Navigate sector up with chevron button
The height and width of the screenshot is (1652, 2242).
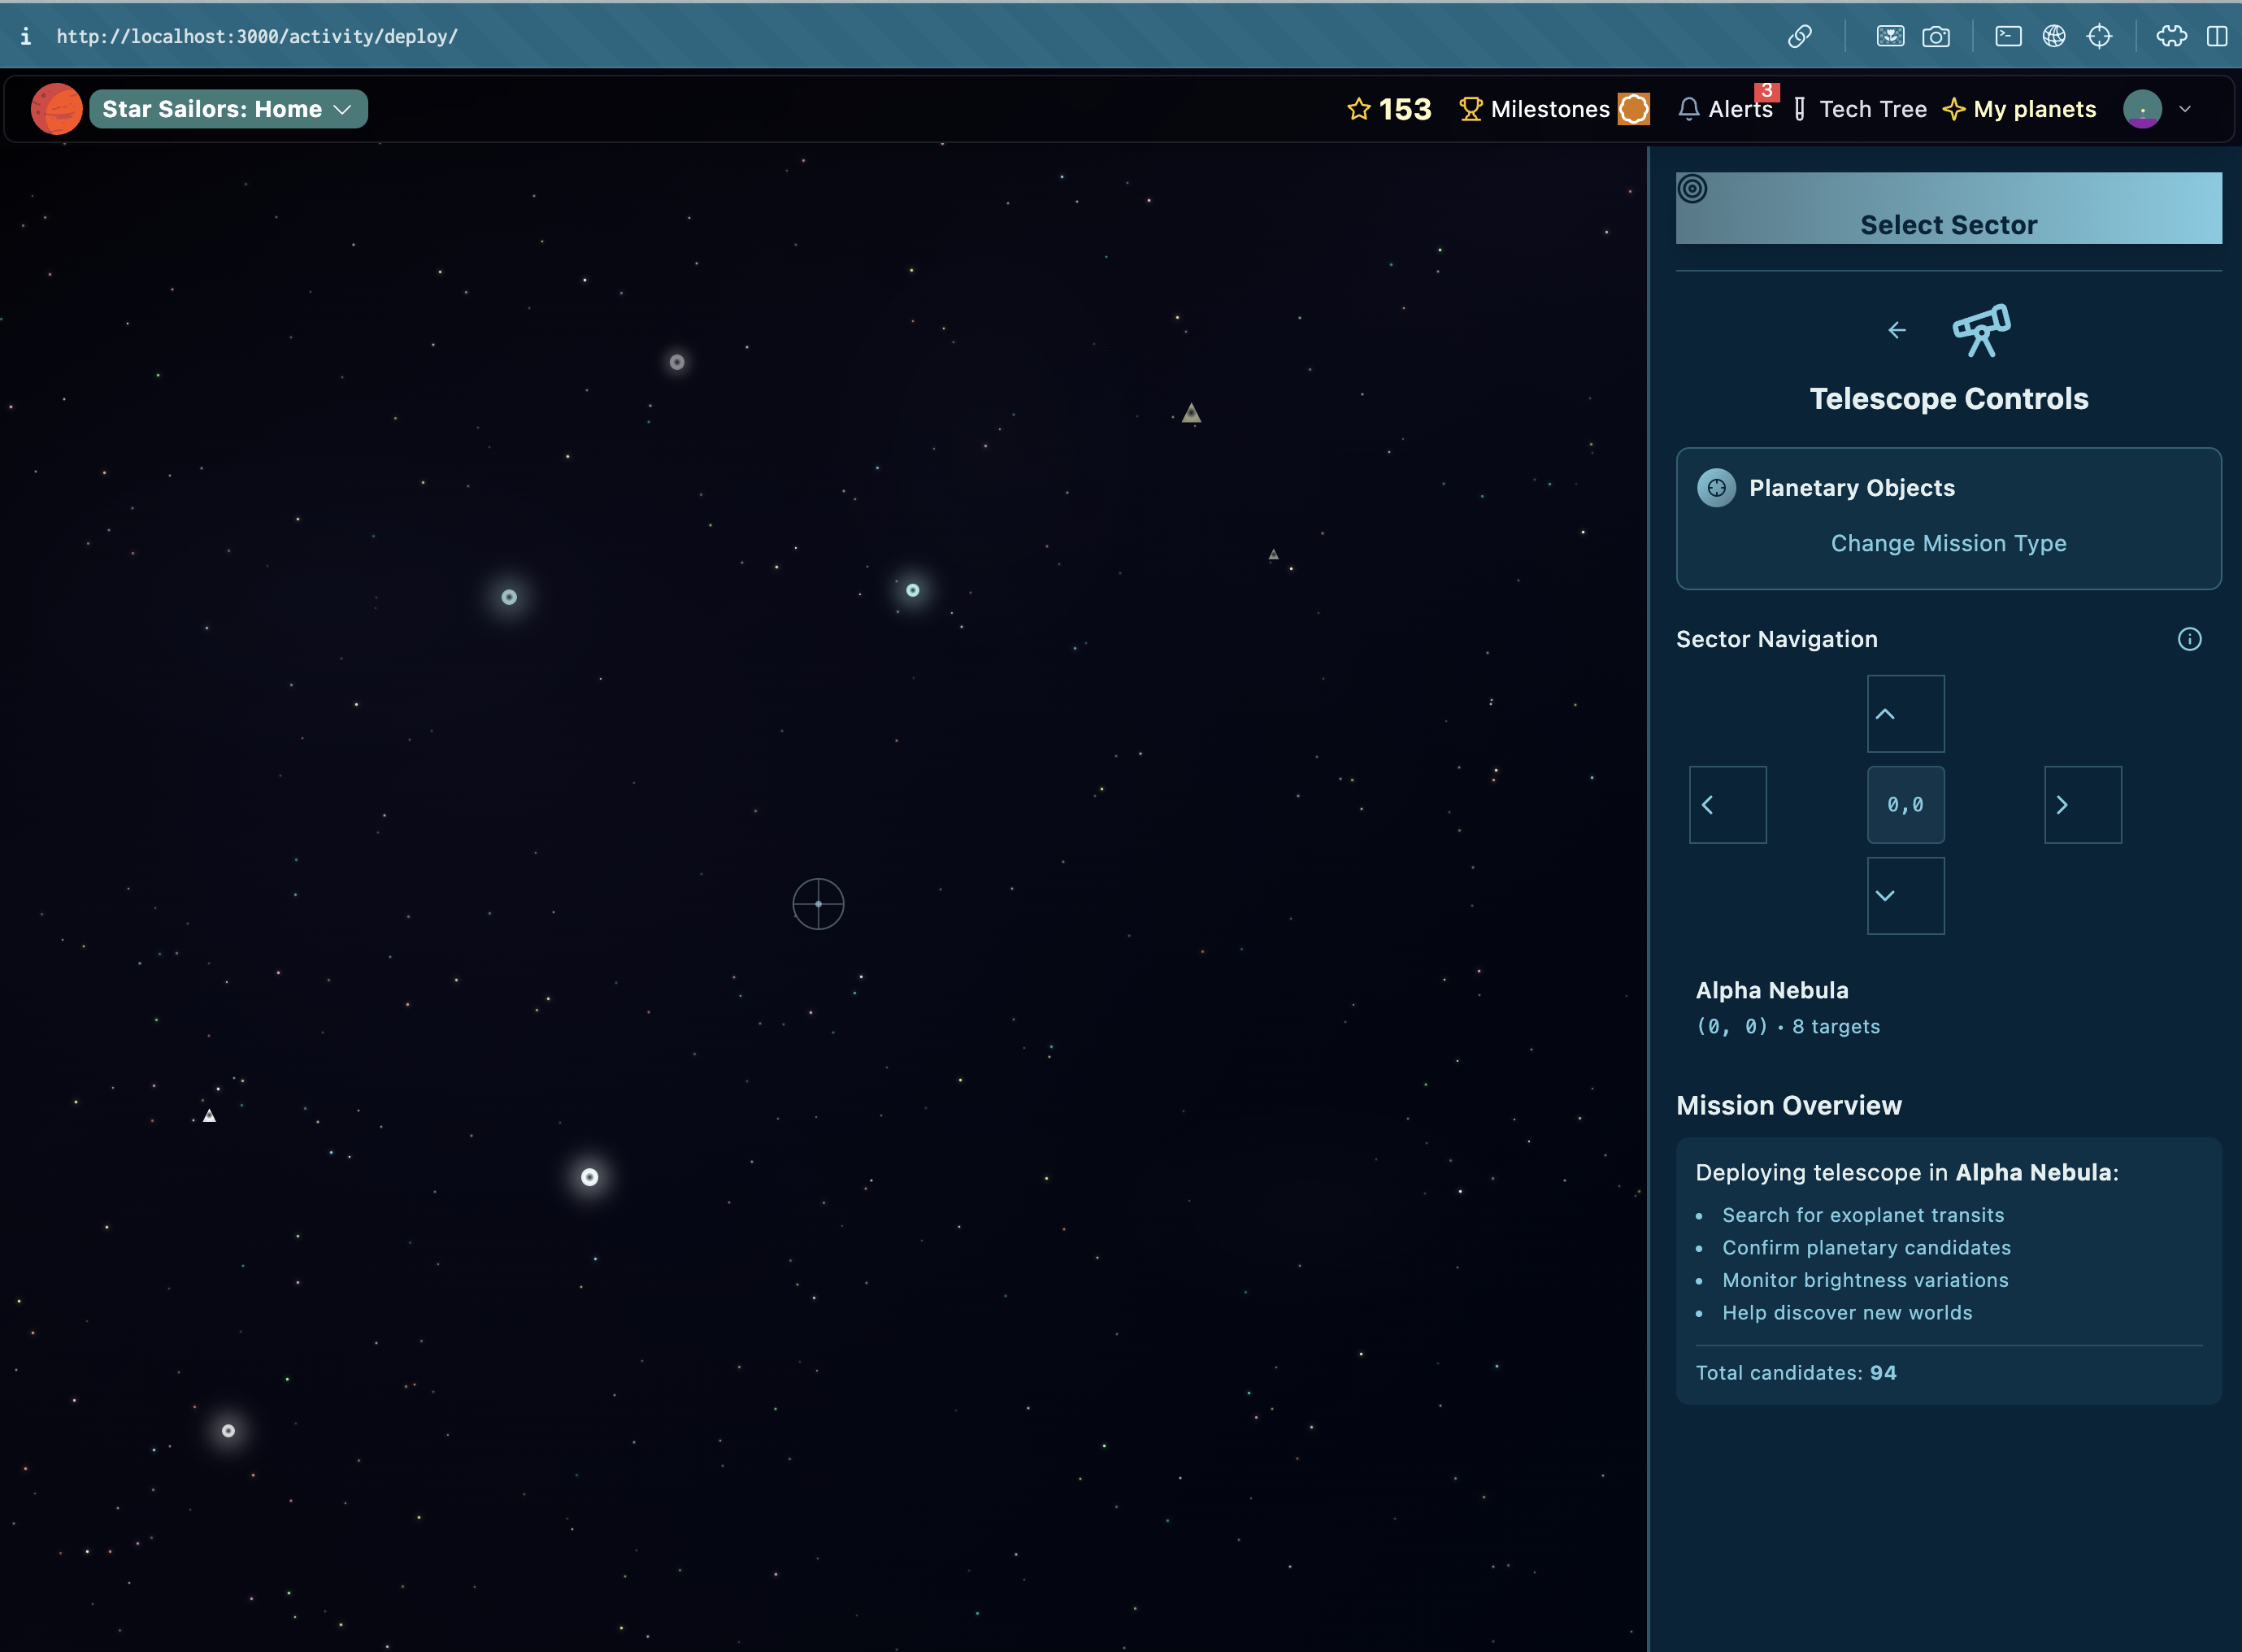[1905, 714]
